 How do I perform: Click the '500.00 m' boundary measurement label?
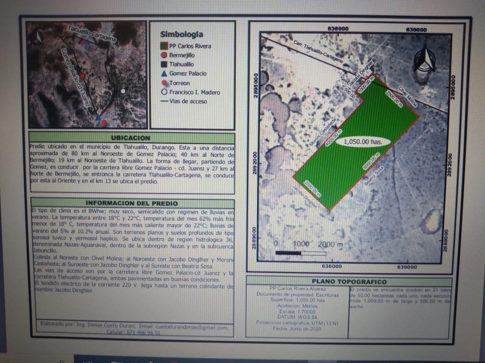point(351,94)
